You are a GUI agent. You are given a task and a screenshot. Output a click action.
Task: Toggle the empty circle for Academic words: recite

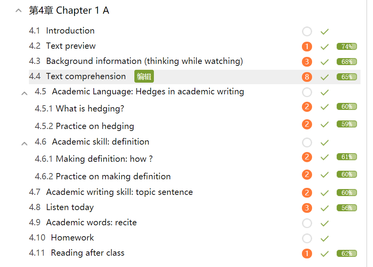point(307,223)
